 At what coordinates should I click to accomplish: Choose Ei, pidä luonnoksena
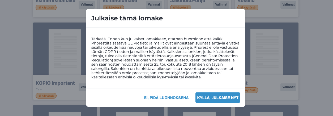pos(166,98)
